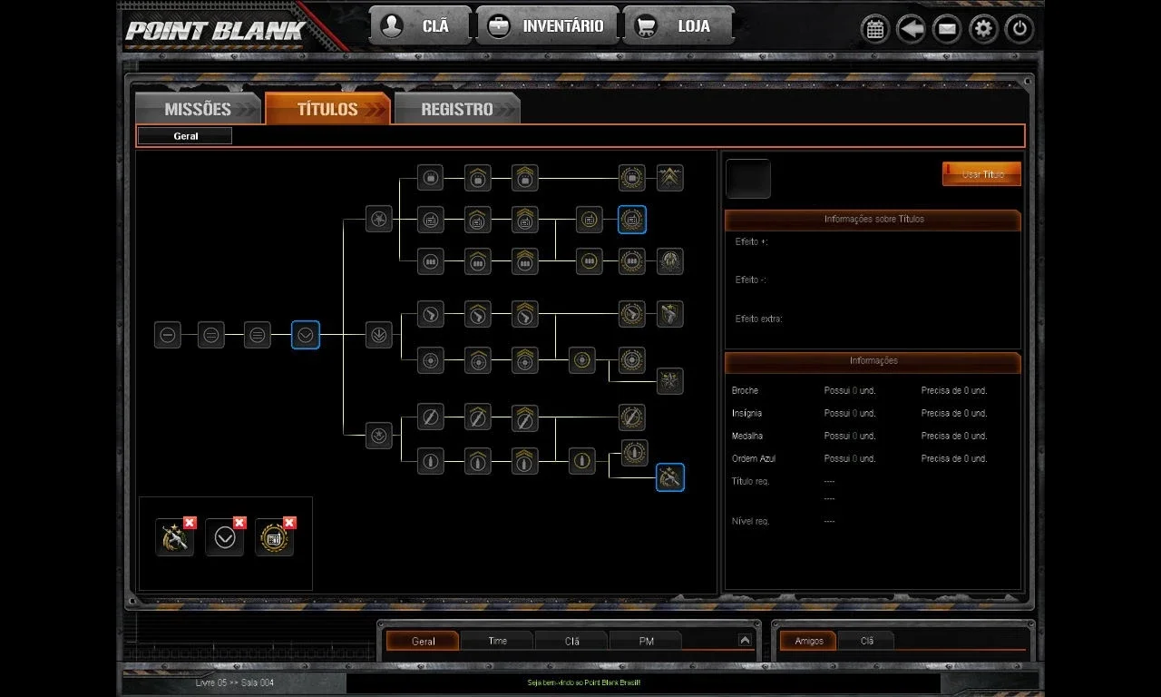Select the knife title with double chevron

coord(524,417)
